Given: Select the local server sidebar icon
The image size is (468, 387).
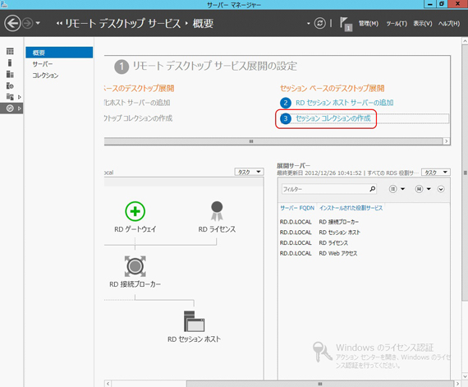Looking at the screenshot, I should tap(10, 62).
